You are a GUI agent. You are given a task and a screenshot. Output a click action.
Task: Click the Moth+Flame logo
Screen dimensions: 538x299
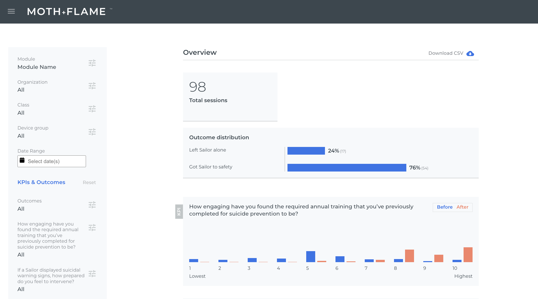coord(67,12)
